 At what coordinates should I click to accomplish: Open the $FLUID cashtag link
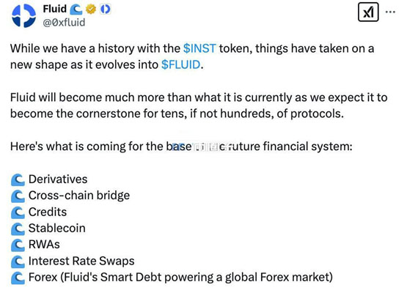pyautogui.click(x=181, y=64)
